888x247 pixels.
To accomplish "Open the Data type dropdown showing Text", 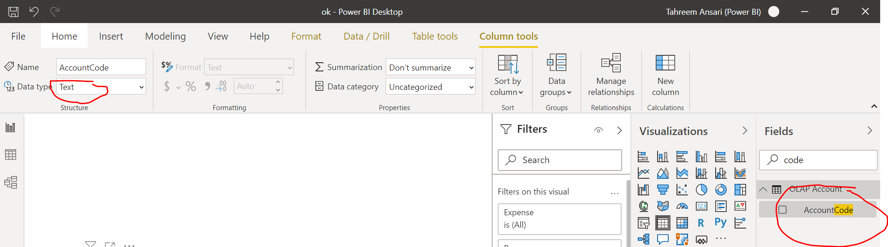I will pyautogui.click(x=101, y=87).
